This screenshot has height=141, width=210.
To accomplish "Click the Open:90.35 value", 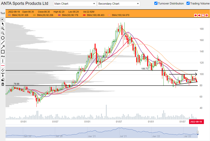I will click(x=28, y=12).
